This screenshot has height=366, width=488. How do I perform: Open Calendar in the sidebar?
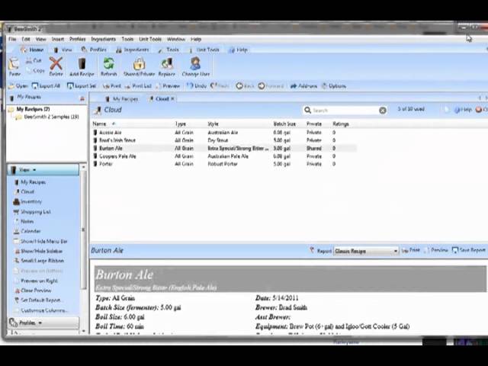tap(27, 231)
